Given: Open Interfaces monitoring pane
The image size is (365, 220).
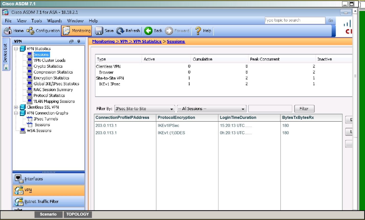Looking at the screenshot, I should (33, 179).
